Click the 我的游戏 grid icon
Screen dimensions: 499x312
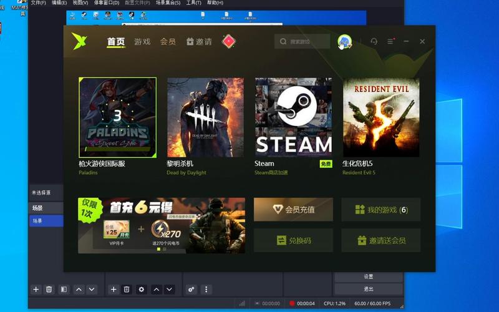coord(360,210)
